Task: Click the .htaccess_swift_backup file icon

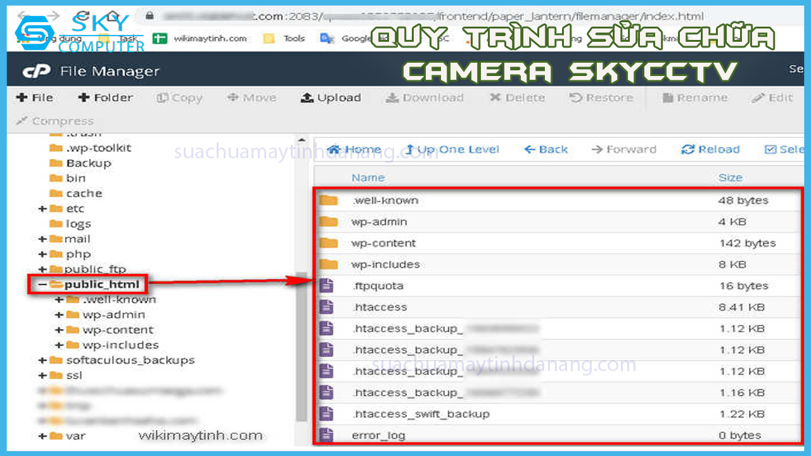Action: [326, 414]
